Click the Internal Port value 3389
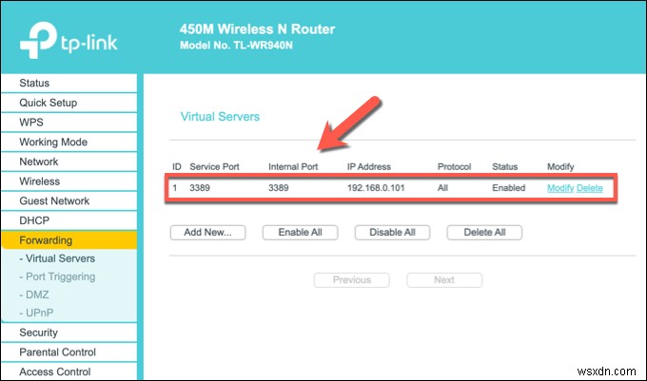Viewport: 647px width, 381px height. click(x=279, y=188)
